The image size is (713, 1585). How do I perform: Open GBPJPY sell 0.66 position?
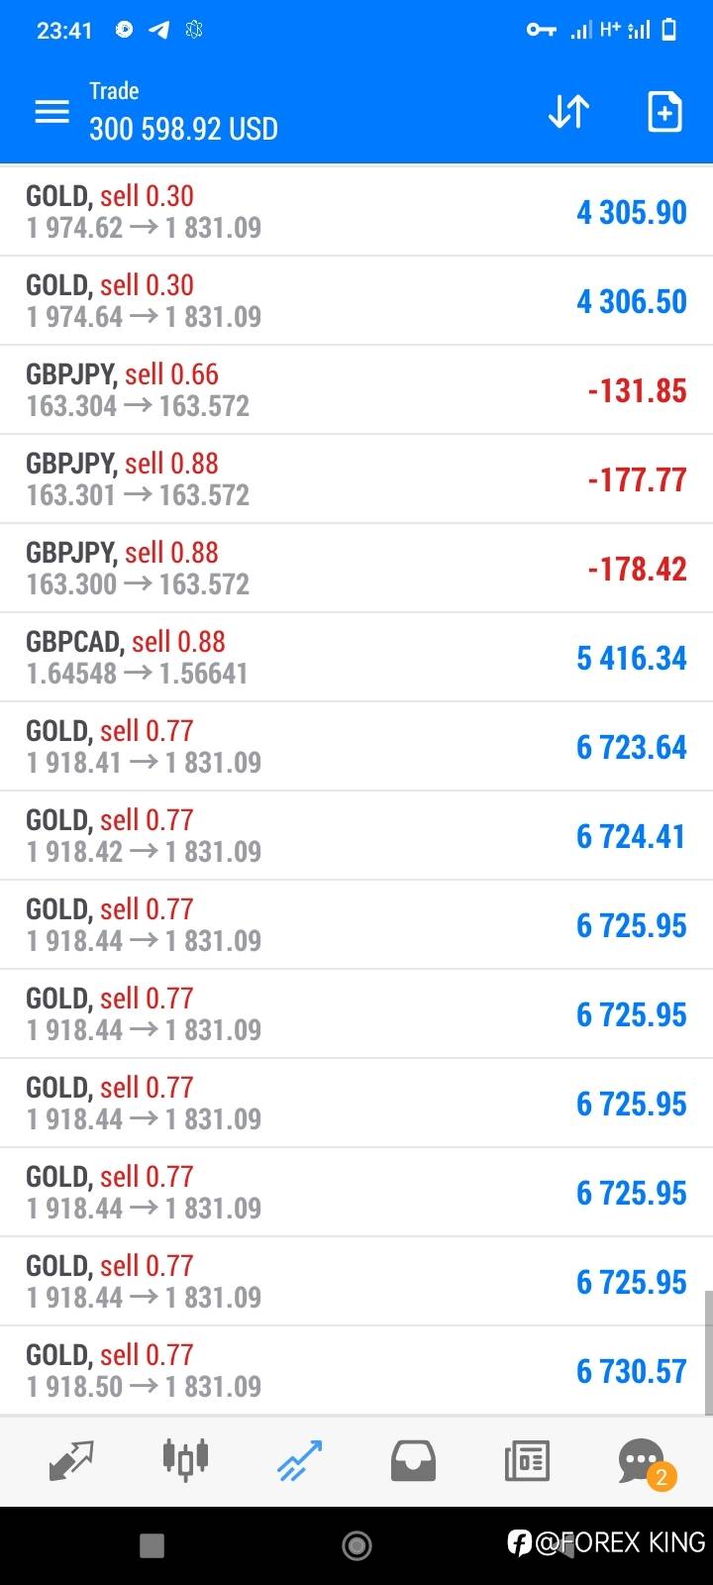(297, 389)
